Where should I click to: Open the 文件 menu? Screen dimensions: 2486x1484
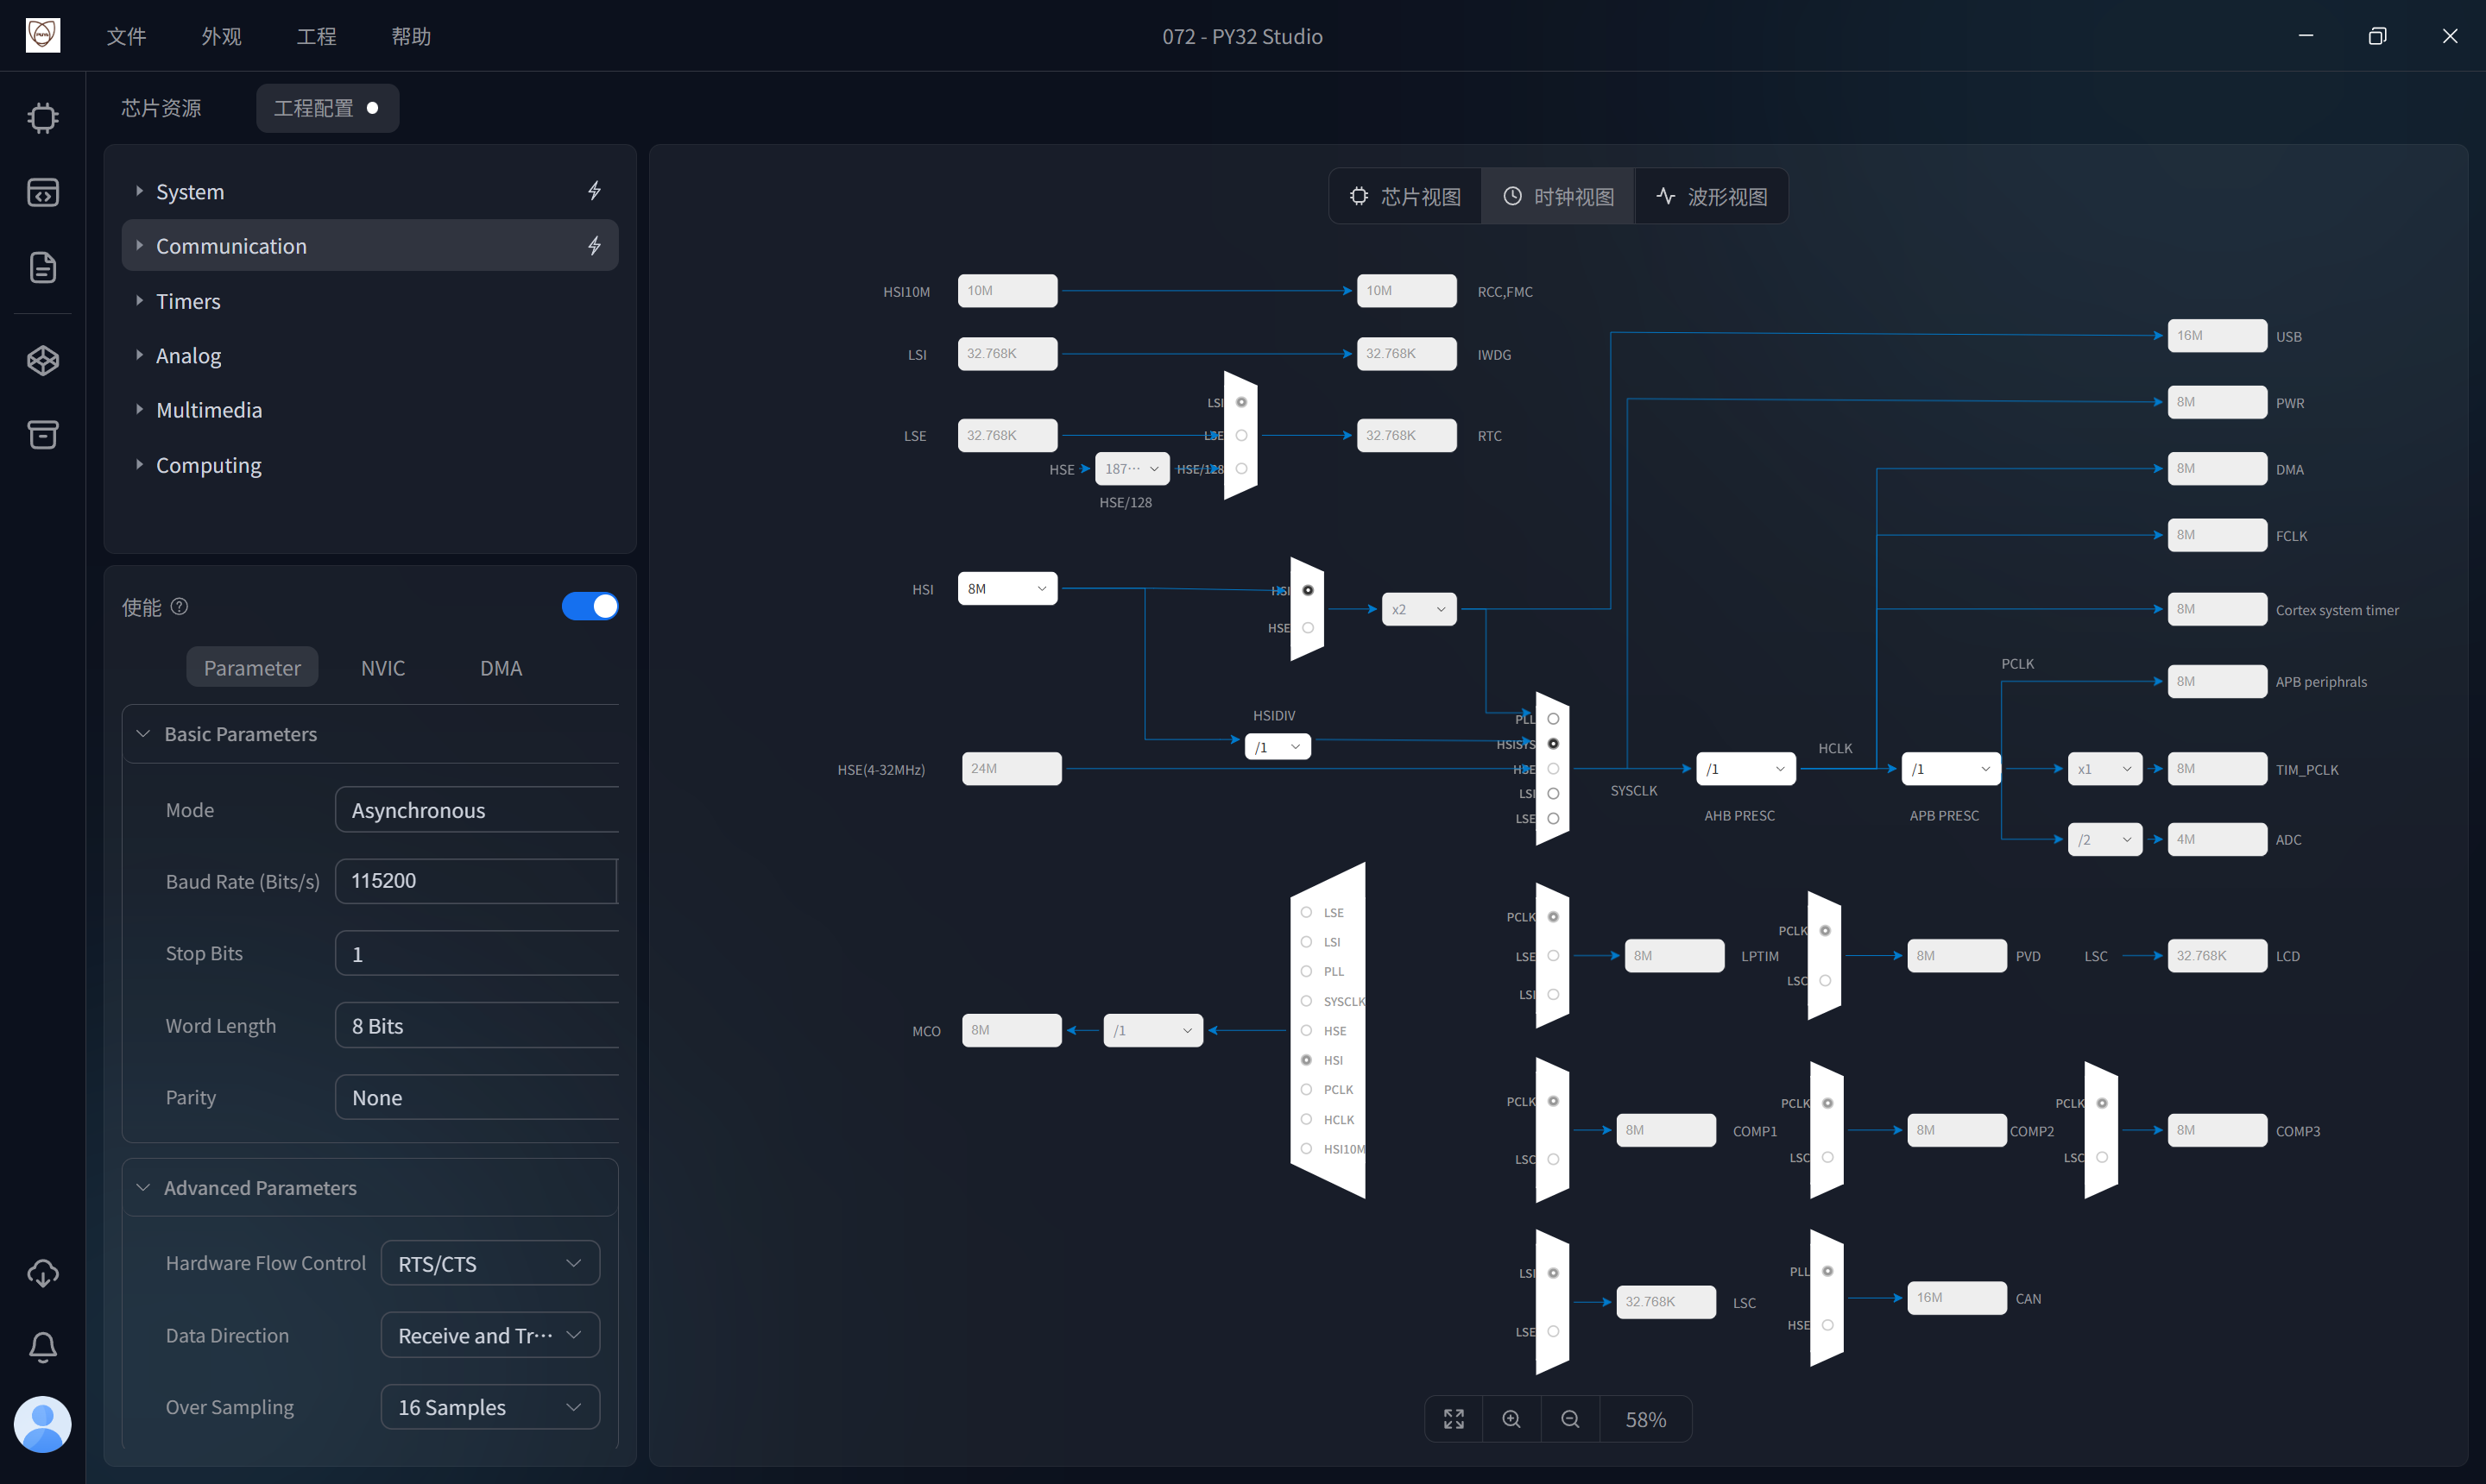(126, 36)
